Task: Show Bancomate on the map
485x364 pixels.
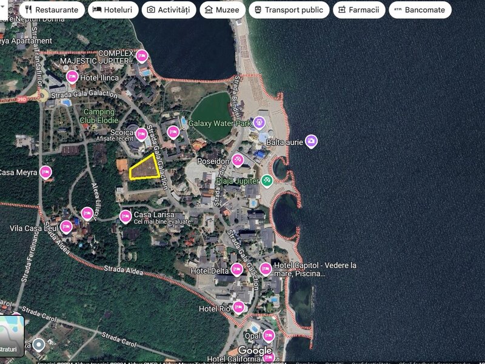Action: 420,10
